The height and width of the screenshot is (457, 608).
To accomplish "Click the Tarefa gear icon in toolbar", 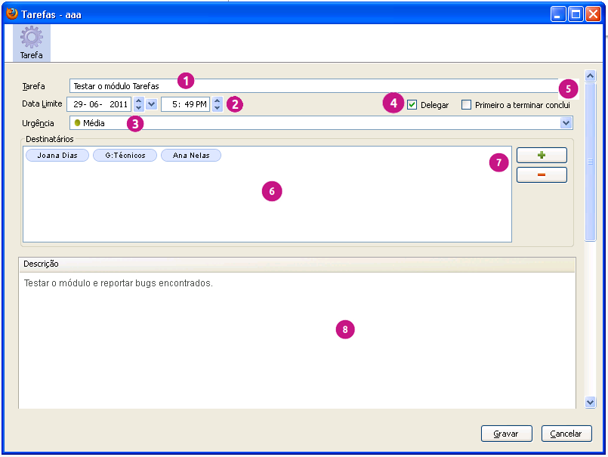I will [32, 39].
